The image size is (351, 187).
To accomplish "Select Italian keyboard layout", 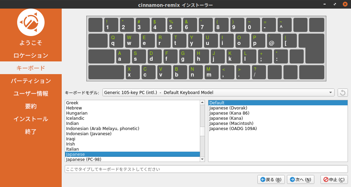I will click(x=132, y=149).
